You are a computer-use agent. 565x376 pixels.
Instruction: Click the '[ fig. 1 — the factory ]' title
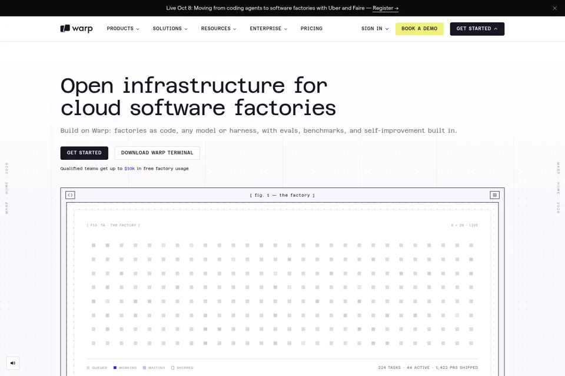pyautogui.click(x=282, y=195)
